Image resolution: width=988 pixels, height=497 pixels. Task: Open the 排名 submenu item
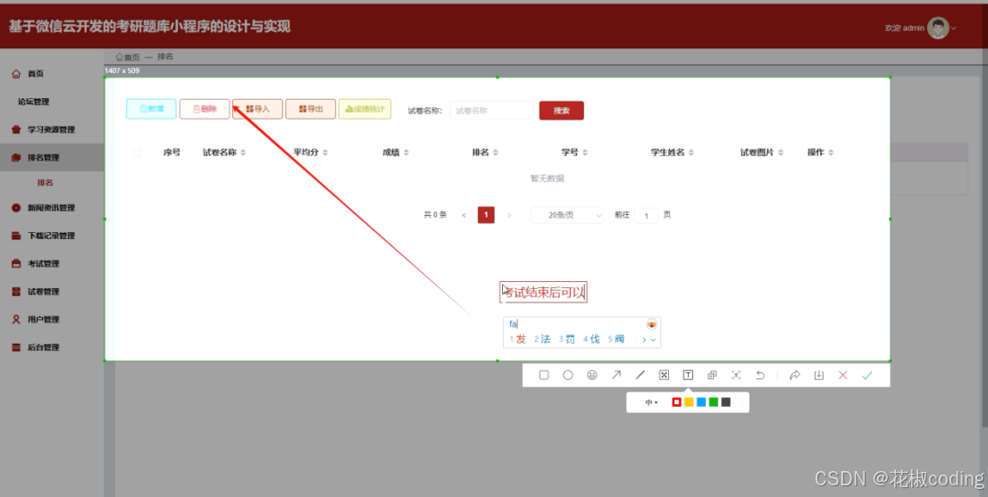[x=45, y=182]
